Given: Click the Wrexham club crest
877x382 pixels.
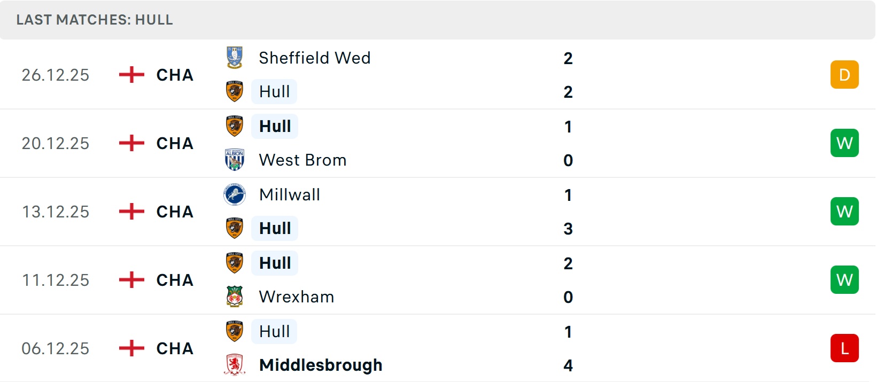Looking at the screenshot, I should (235, 297).
